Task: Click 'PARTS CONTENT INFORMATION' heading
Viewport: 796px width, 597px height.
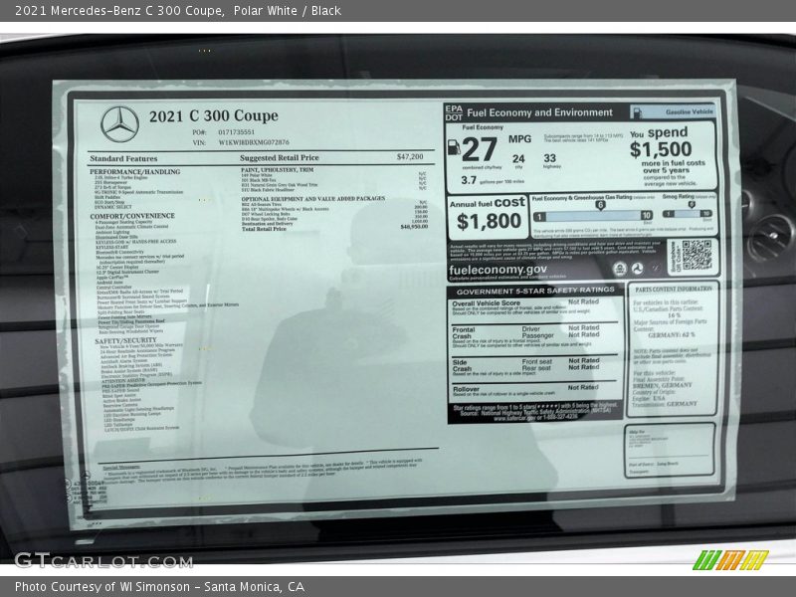Action: [674, 289]
